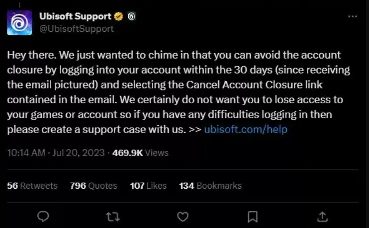Open the 134 Bookmarks count
369x228 pixels.
[210, 186]
